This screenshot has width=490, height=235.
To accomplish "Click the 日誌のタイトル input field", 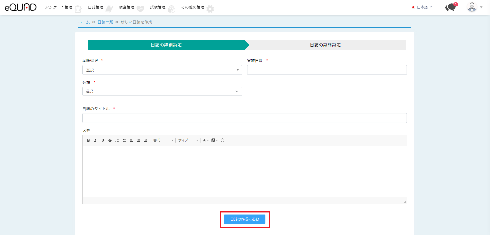I will coord(244,118).
